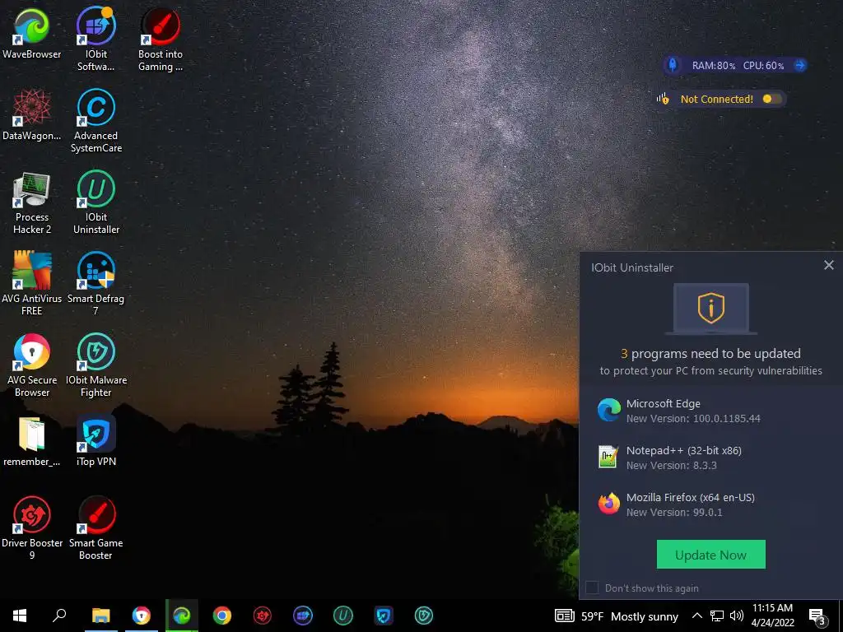Open network status tray icon
This screenshot has height=632, width=843.
coord(717,616)
